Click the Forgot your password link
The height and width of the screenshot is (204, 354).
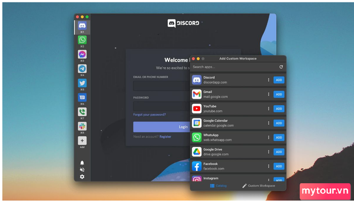click(150, 114)
